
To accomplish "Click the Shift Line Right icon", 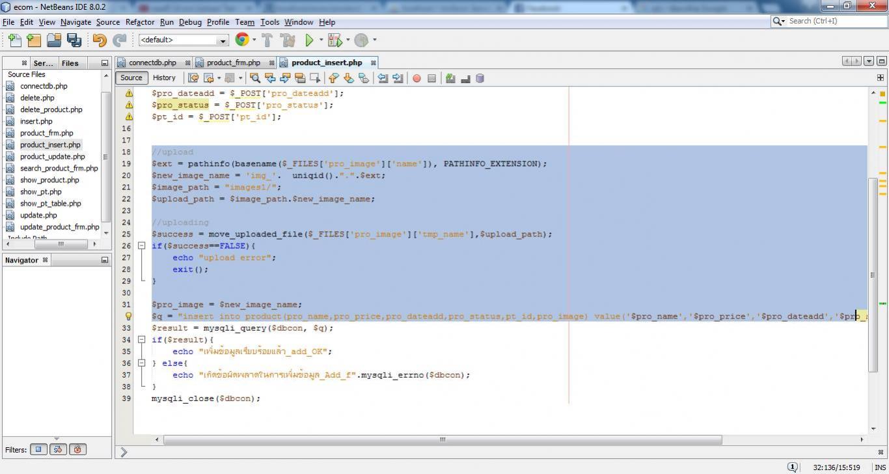I will [398, 78].
